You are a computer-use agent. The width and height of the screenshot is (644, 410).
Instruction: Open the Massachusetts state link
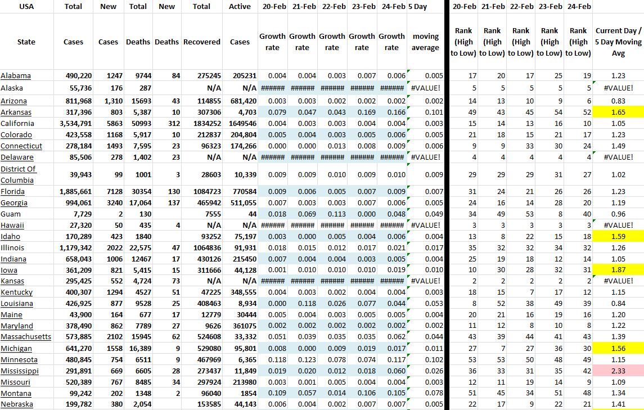[x=26, y=337]
